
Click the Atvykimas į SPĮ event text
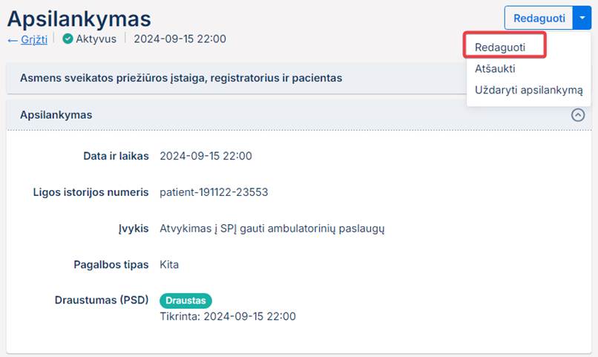click(272, 228)
